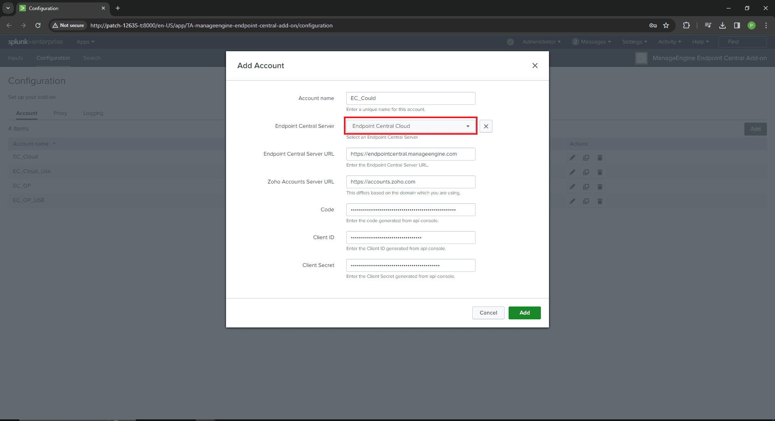Focus the Code password field

tap(411, 210)
